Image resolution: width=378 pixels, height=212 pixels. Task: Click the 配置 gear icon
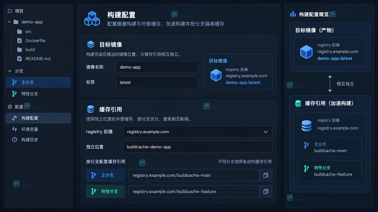point(10,107)
